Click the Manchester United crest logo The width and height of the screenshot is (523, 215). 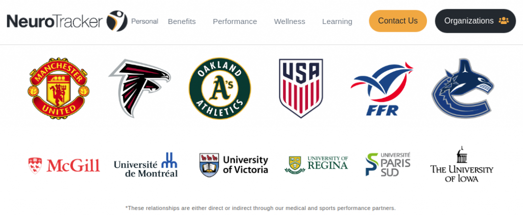pyautogui.click(x=58, y=88)
